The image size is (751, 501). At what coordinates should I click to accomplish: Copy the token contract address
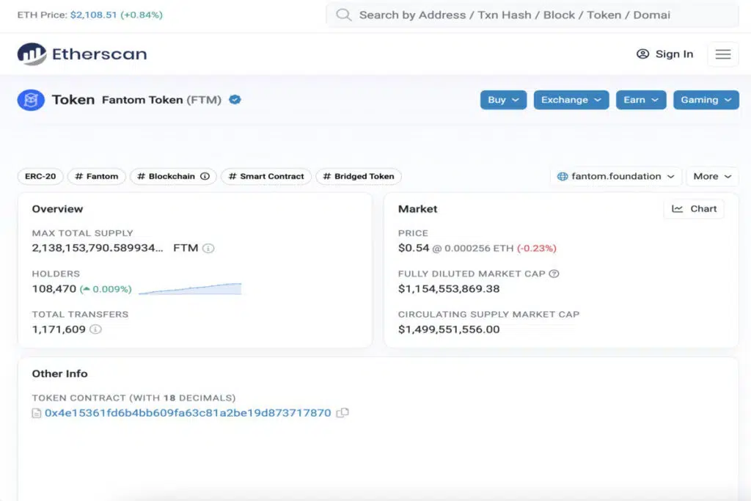(x=342, y=412)
